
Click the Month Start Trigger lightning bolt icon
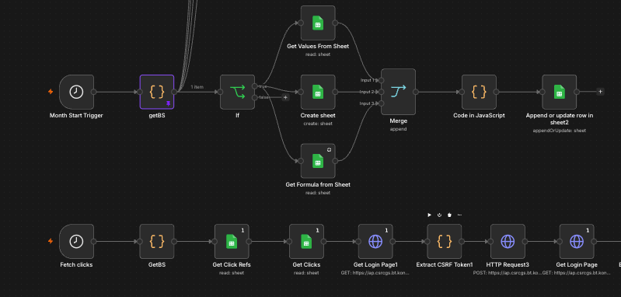[x=51, y=92]
